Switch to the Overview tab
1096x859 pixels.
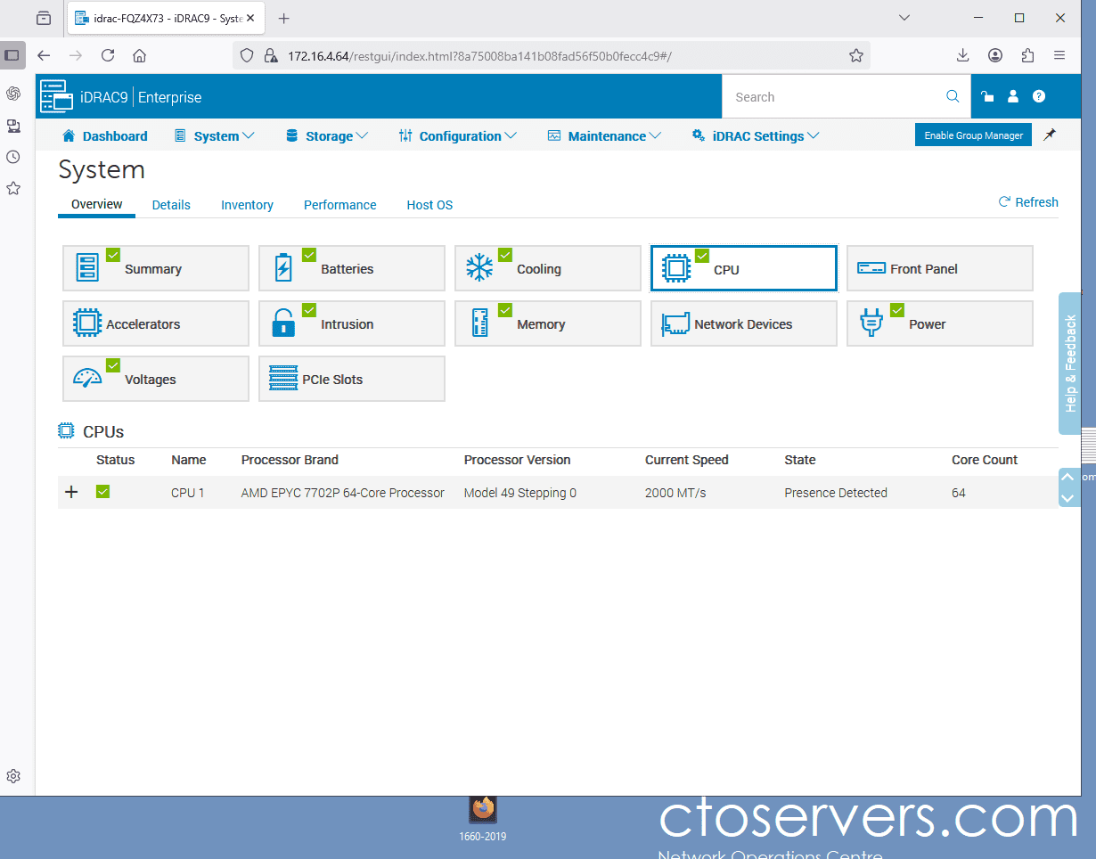coord(97,204)
